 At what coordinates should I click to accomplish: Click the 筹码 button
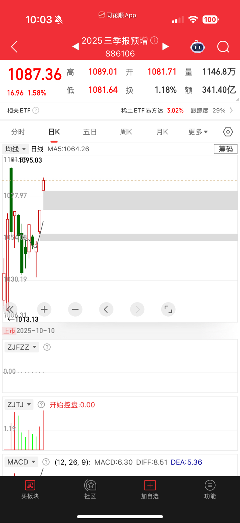[x=226, y=149]
